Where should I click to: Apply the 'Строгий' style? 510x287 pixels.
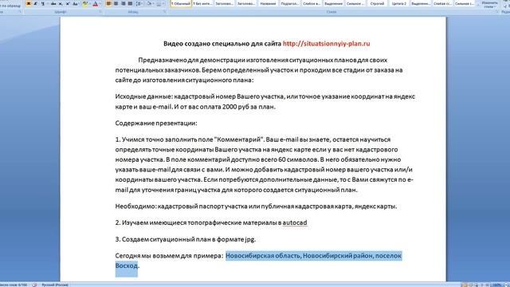tap(377, 3)
